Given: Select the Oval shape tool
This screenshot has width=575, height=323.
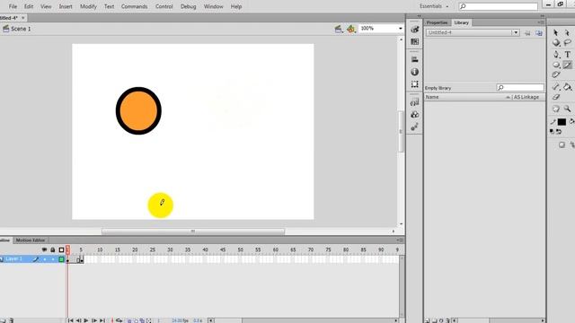Looking at the screenshot, I should [x=556, y=65].
